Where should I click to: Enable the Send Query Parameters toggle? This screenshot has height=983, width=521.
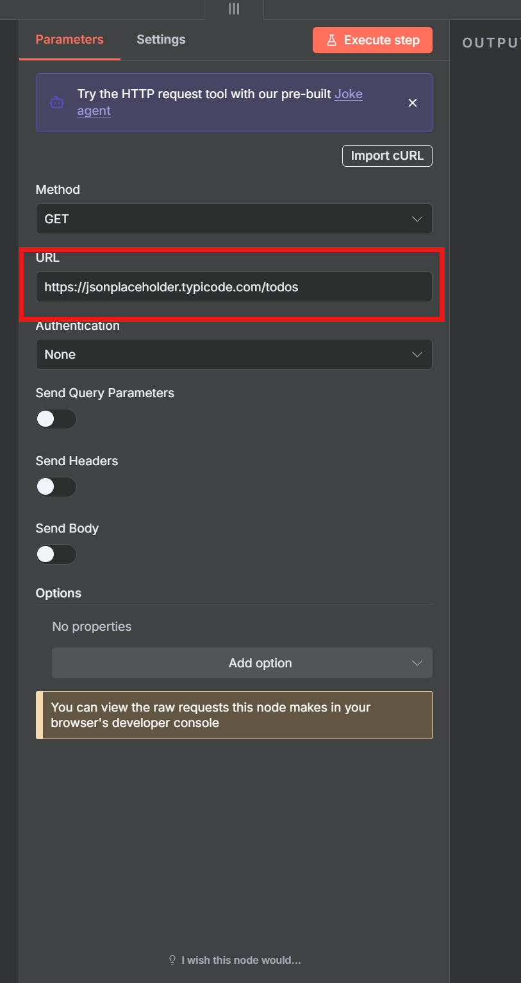tap(56, 419)
